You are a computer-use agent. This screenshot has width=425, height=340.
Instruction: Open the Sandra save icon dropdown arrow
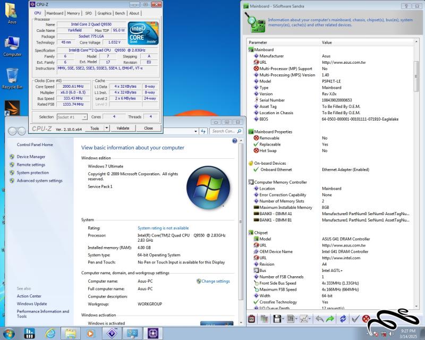283,319
